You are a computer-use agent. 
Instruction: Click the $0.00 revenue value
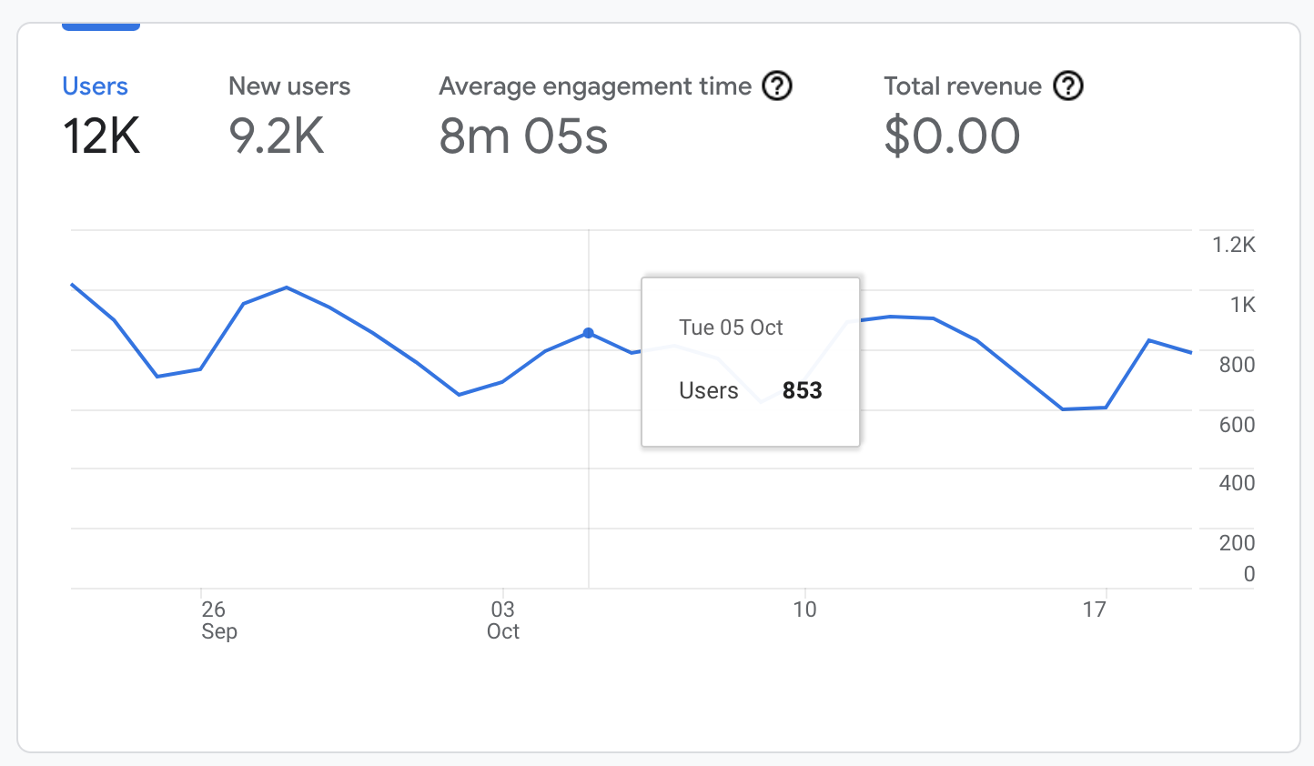click(x=951, y=136)
